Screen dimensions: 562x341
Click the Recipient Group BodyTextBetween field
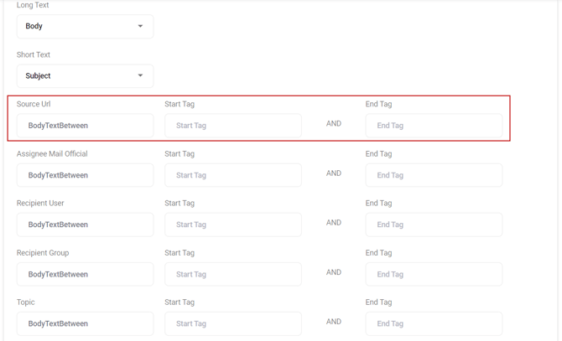point(85,274)
